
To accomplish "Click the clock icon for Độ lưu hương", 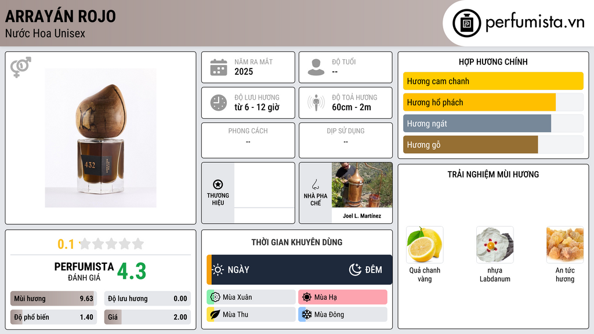I will pyautogui.click(x=219, y=103).
